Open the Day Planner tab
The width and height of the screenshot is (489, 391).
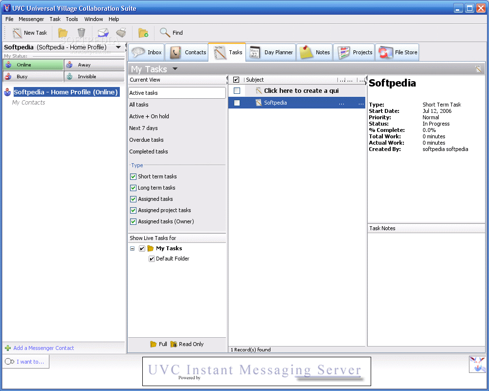[271, 52]
